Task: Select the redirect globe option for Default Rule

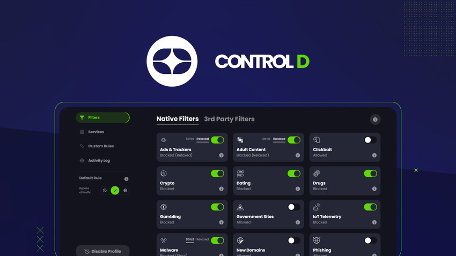Action: [125, 191]
